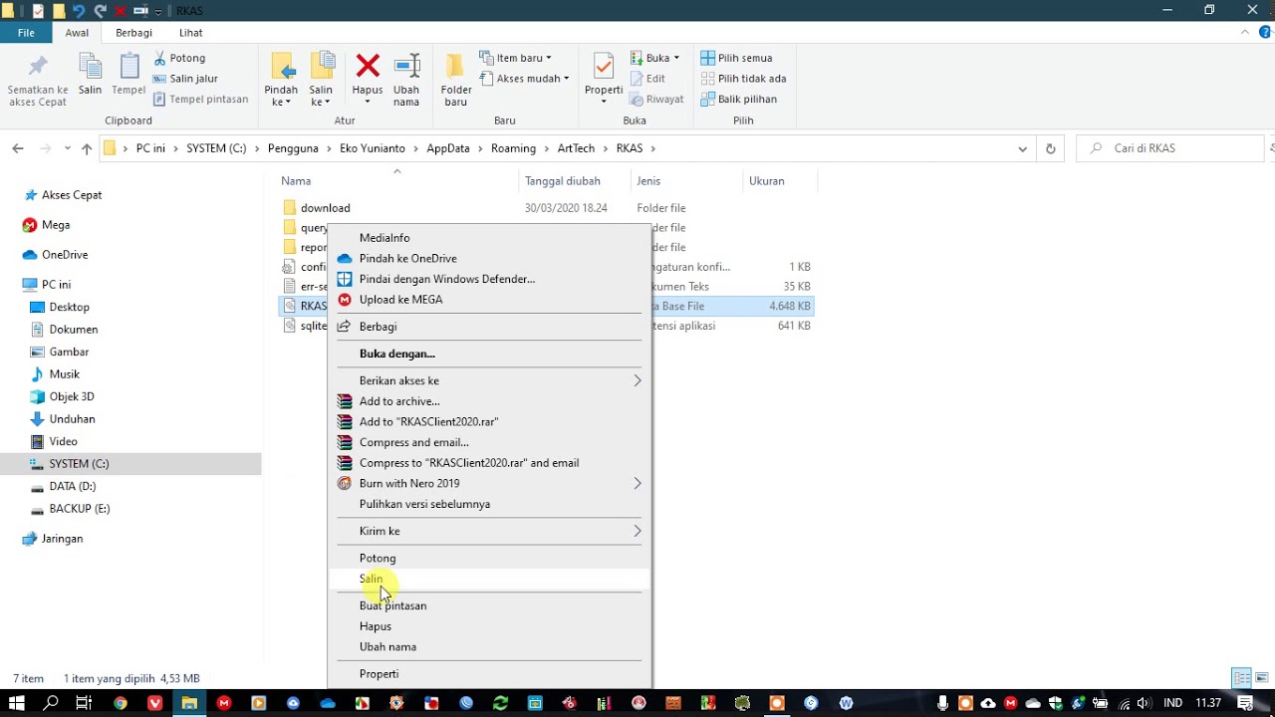The image size is (1275, 717).
Task: Click the help question mark icon
Action: tap(1265, 33)
